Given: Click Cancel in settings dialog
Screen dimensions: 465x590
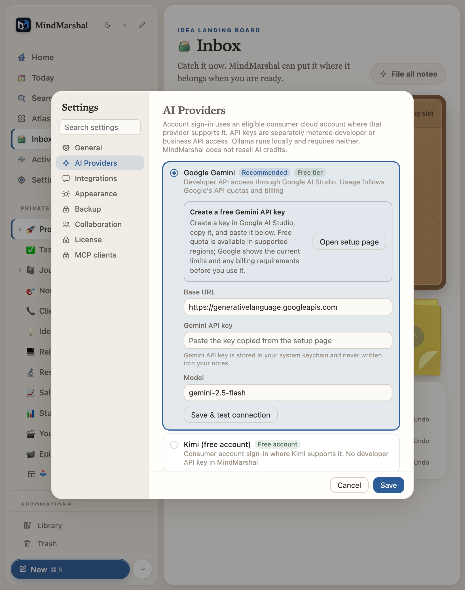Looking at the screenshot, I should (x=349, y=485).
